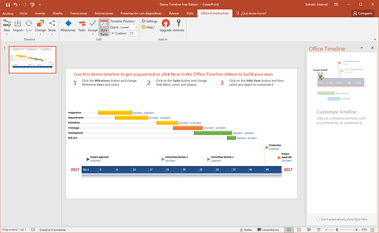This screenshot has height=233, width=379.
Task: Switch to the Transiciones tab
Action: [x=79, y=14]
